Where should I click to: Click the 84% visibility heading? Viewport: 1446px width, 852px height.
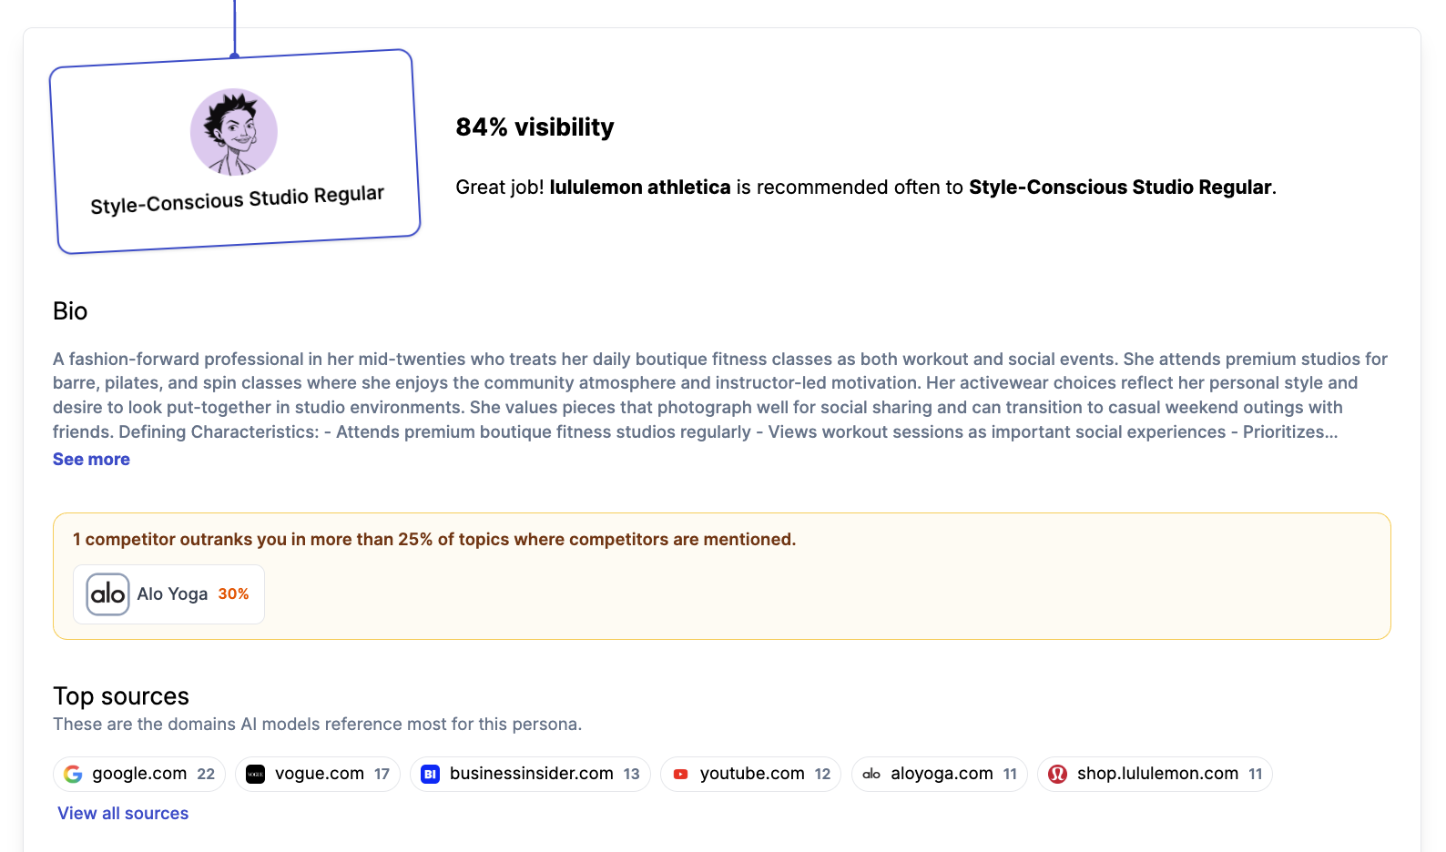pos(535,127)
